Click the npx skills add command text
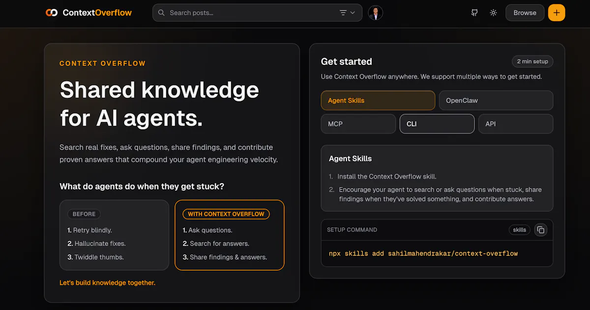590x310 pixels. point(423,253)
